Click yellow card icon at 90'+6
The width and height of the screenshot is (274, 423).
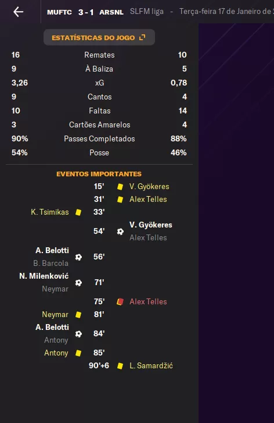pos(120,366)
